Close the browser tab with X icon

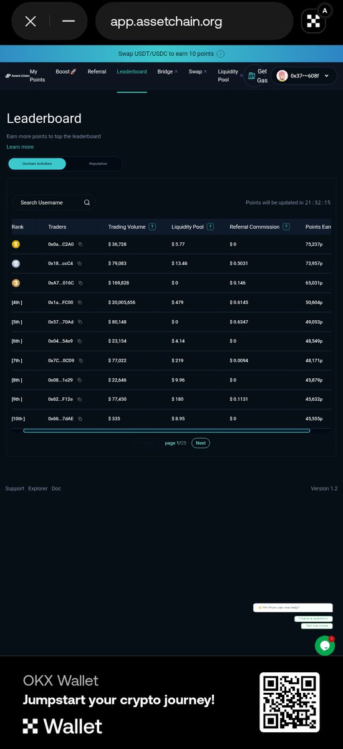coord(31,21)
